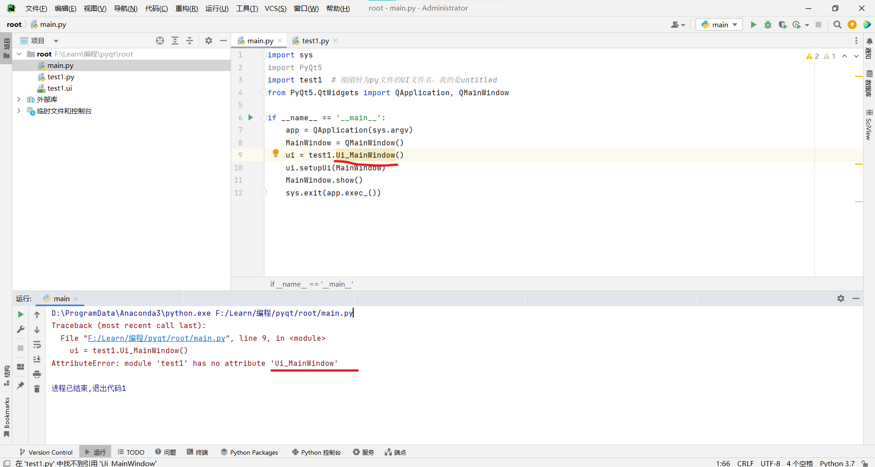Open the 文件(F) menu

point(36,8)
